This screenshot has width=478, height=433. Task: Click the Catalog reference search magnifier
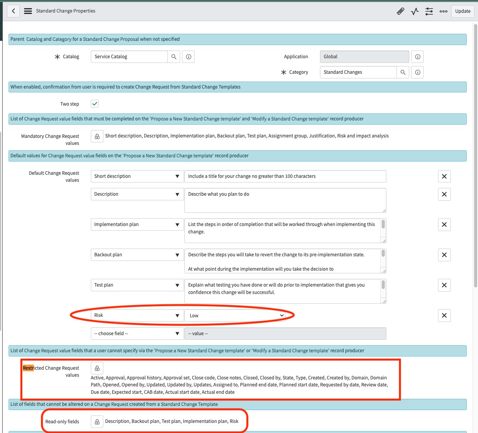click(174, 56)
